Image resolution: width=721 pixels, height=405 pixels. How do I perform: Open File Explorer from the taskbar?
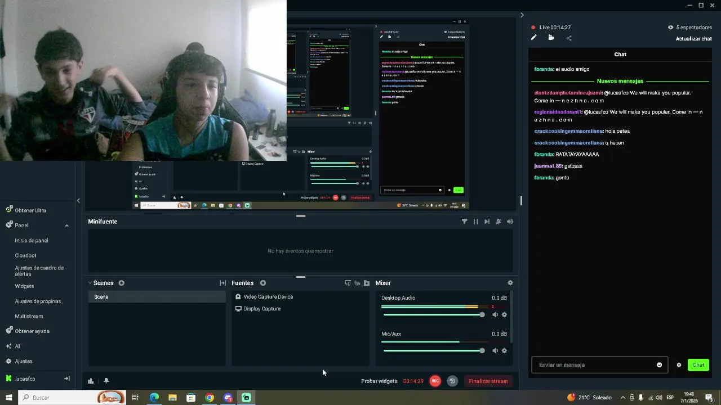point(172,398)
